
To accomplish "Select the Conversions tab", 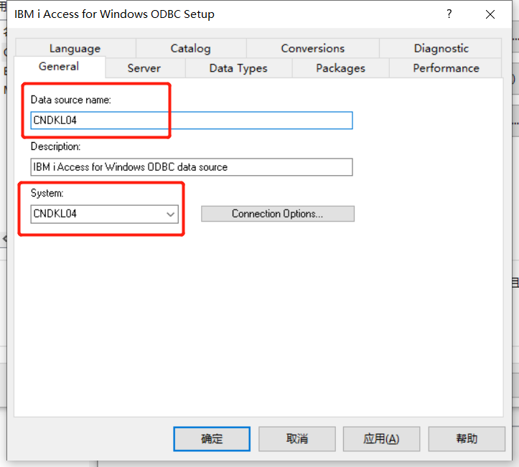I will point(312,48).
